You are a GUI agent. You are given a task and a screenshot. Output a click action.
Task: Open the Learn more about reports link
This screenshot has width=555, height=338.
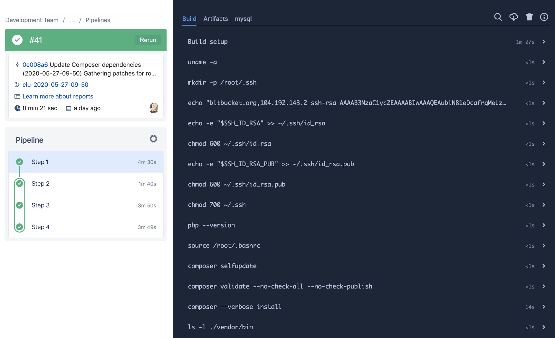[58, 96]
